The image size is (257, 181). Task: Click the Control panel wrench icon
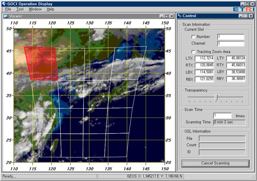(x=180, y=16)
